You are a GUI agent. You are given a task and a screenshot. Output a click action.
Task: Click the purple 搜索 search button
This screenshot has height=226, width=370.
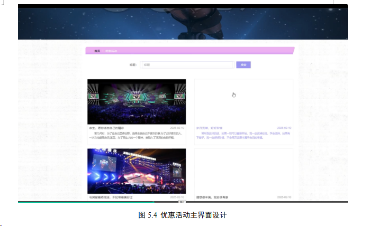coord(243,65)
